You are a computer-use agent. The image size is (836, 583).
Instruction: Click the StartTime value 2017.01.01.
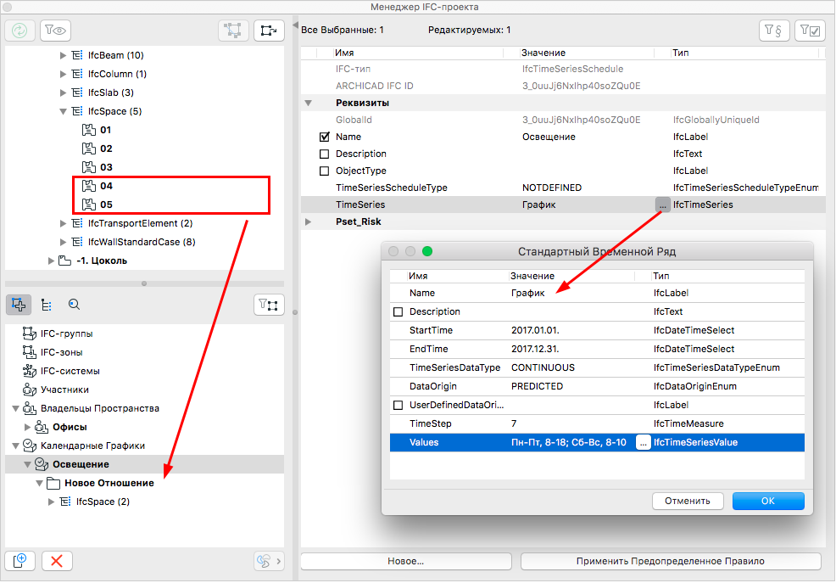(x=535, y=330)
